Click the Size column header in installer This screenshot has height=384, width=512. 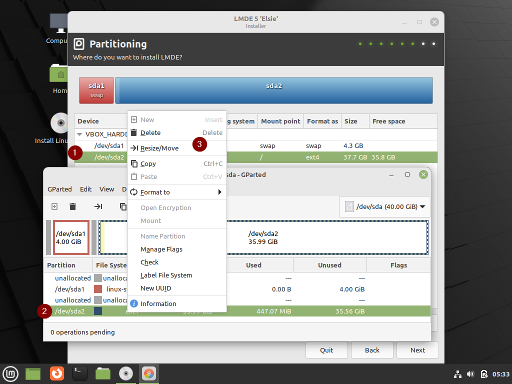coord(355,121)
